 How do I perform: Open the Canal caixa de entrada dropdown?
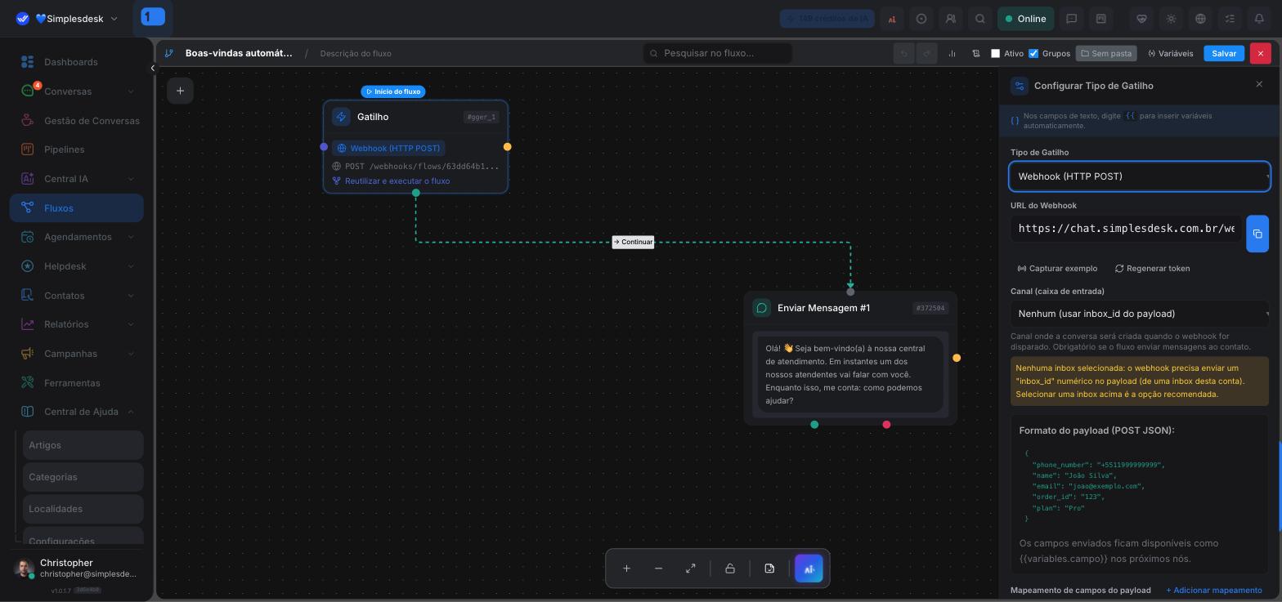coord(1140,314)
